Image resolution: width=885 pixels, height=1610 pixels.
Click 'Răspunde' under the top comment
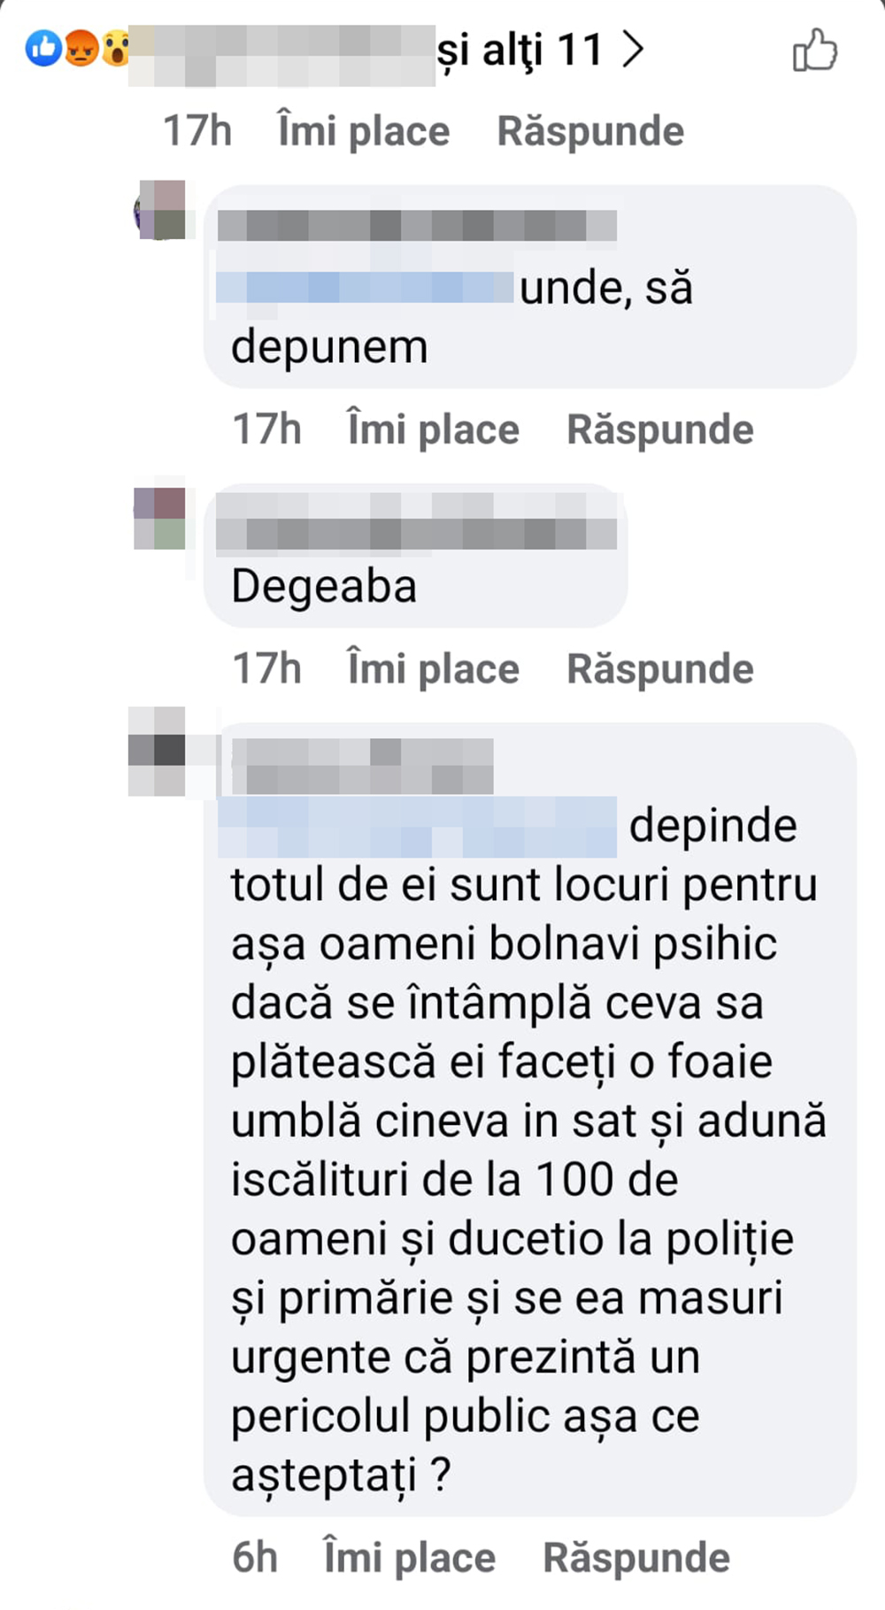[x=590, y=131]
